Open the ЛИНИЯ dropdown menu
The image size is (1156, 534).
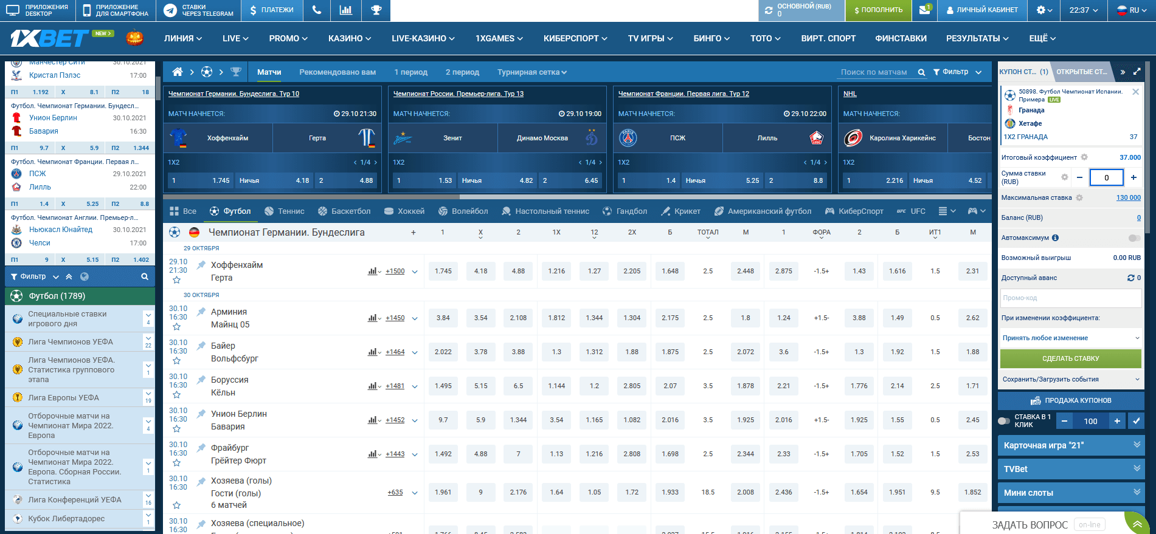point(183,38)
